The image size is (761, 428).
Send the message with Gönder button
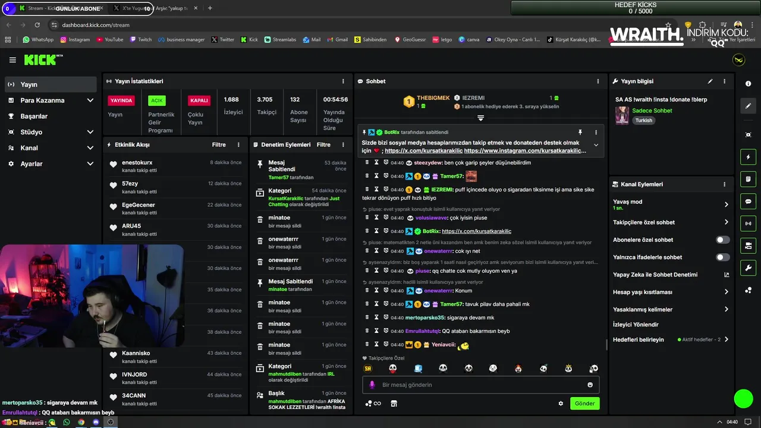pos(584,404)
